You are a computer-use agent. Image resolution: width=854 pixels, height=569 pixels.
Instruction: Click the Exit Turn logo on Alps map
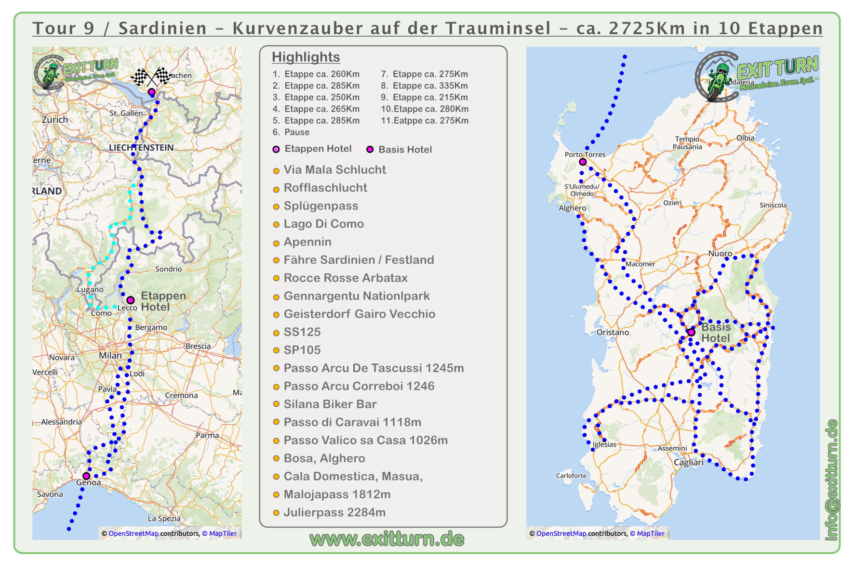pos(76,72)
